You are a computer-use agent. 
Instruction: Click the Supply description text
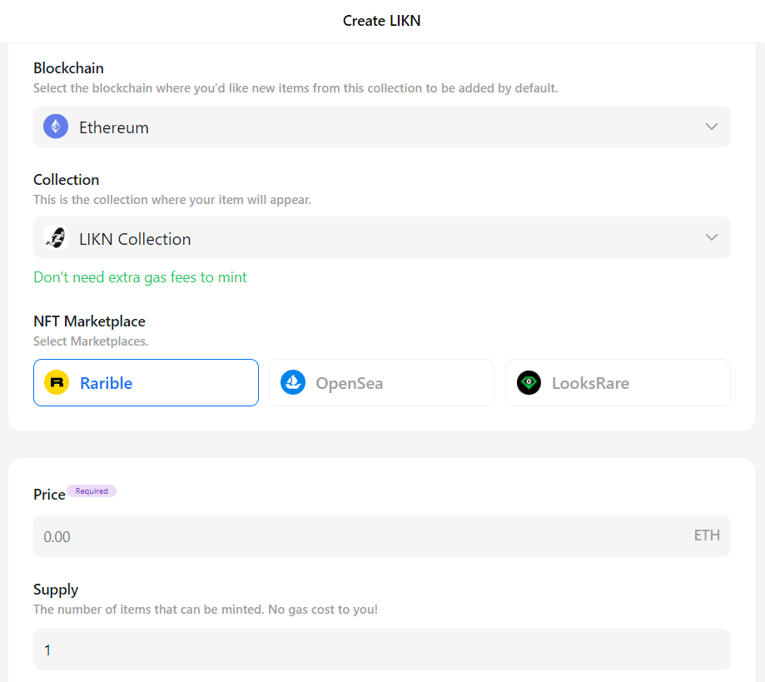point(205,610)
